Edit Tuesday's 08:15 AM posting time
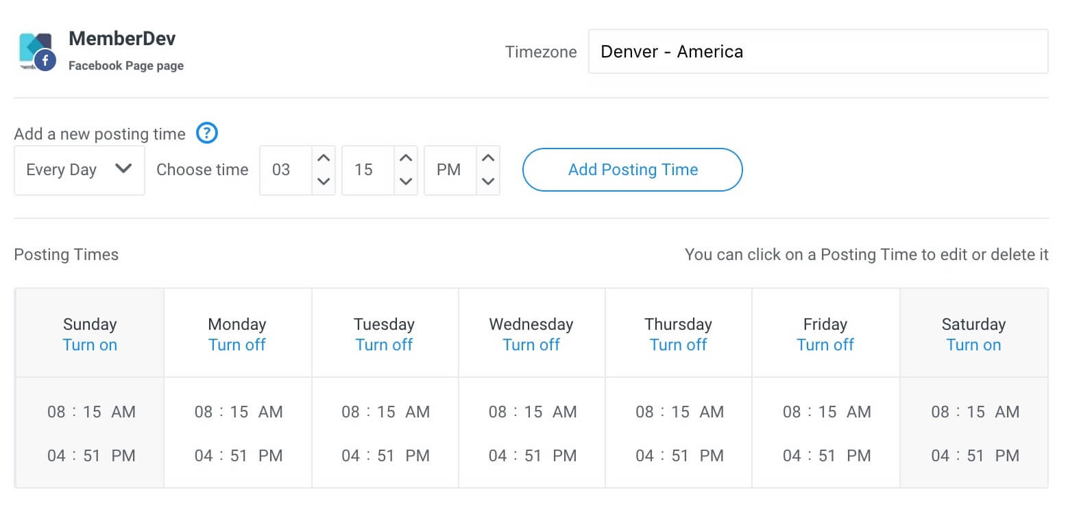Screen dimensions: 1068x516 [x=385, y=412]
